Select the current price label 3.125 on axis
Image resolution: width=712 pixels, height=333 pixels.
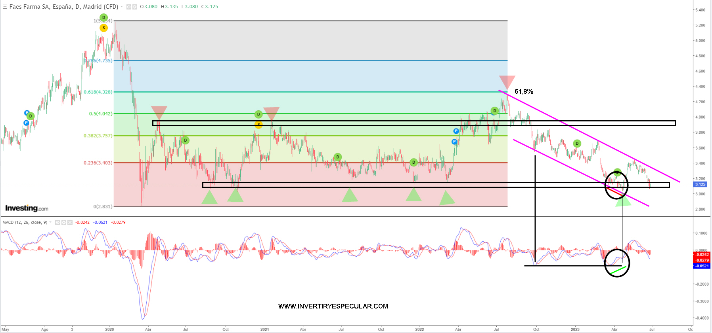pos(701,184)
